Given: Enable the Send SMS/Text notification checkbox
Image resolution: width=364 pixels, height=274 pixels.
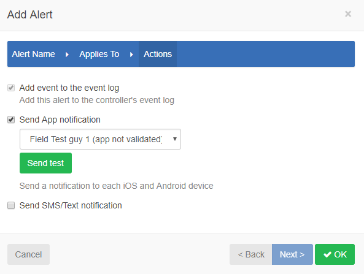Looking at the screenshot, I should (x=11, y=205).
